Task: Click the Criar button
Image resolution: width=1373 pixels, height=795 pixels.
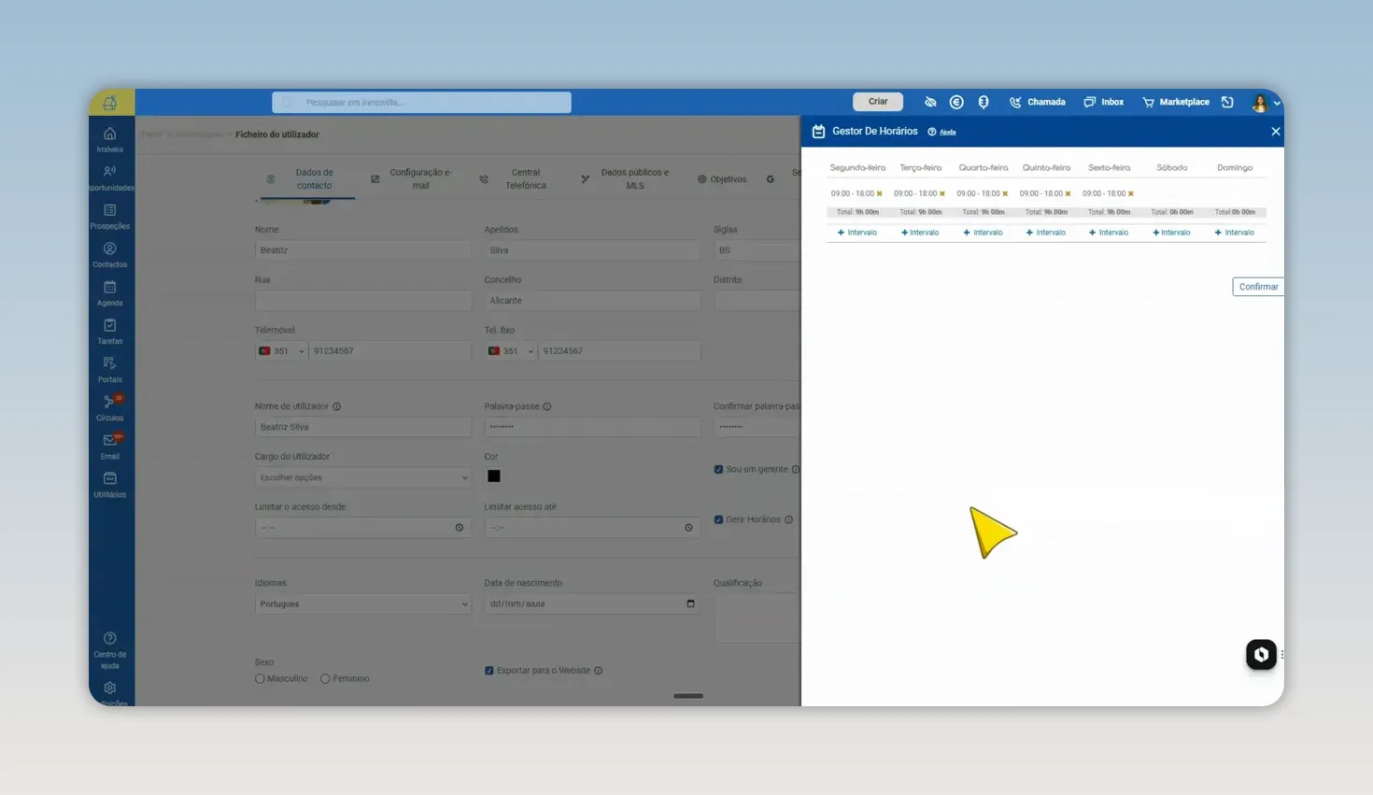Action: (x=878, y=102)
